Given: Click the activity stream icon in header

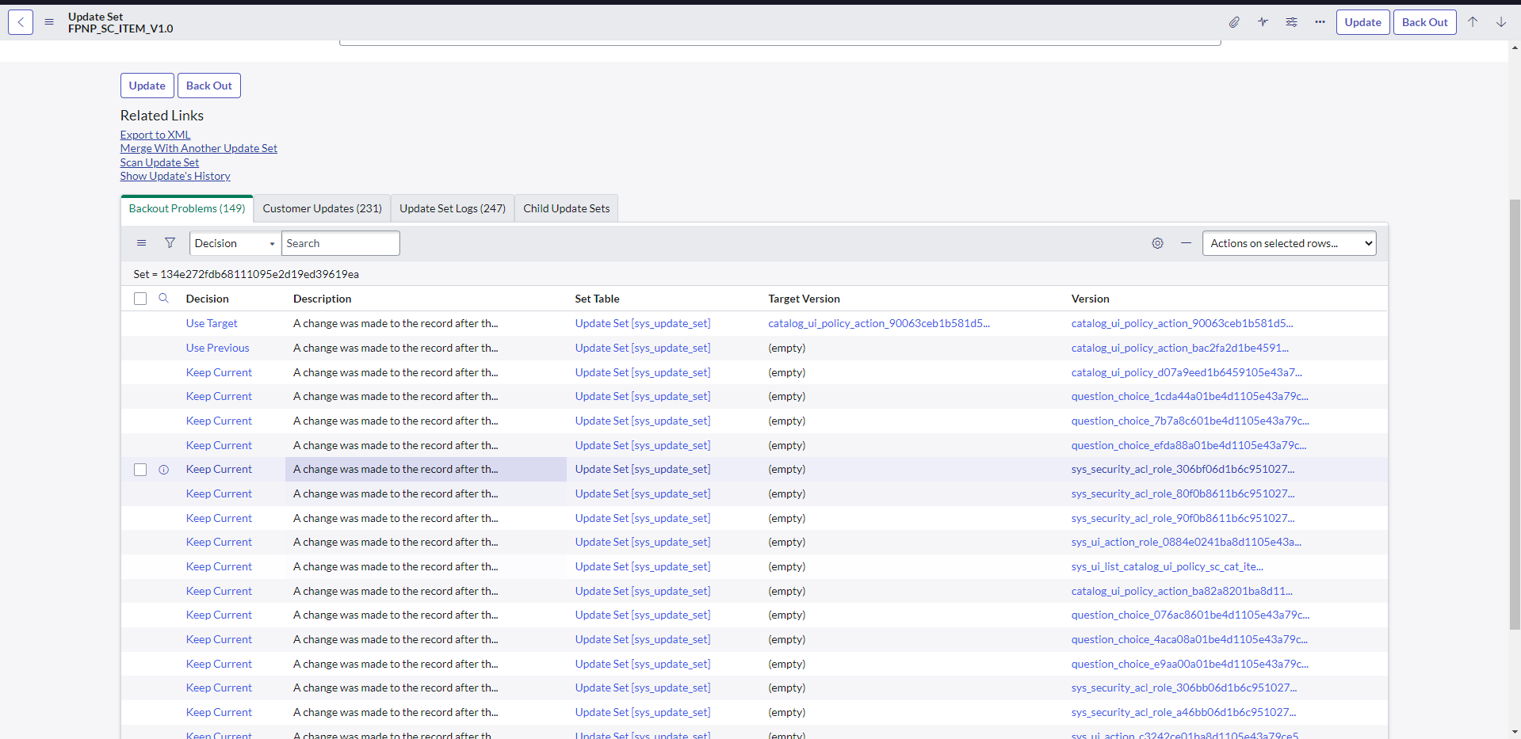Looking at the screenshot, I should [x=1263, y=22].
